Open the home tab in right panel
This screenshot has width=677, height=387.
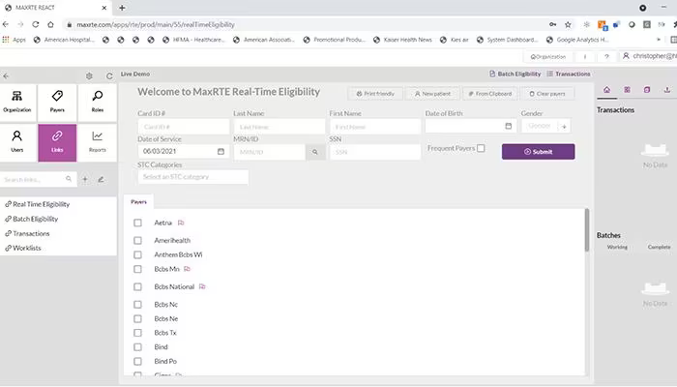pos(606,90)
